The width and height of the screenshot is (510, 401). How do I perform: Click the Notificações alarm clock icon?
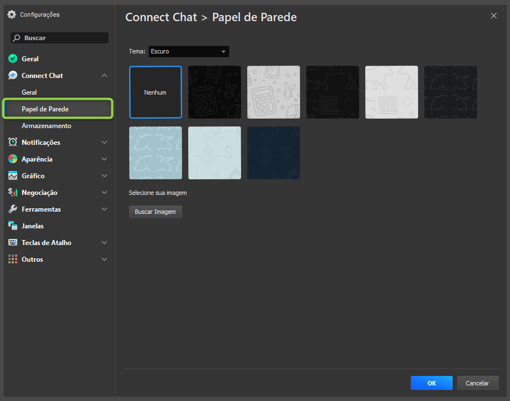13,142
